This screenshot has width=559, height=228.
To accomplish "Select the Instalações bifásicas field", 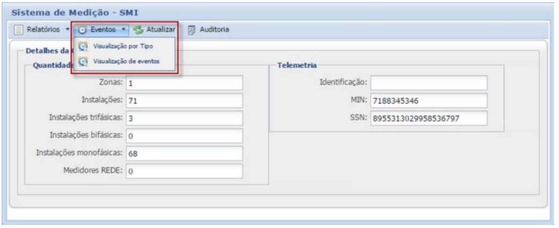I will coord(184,135).
